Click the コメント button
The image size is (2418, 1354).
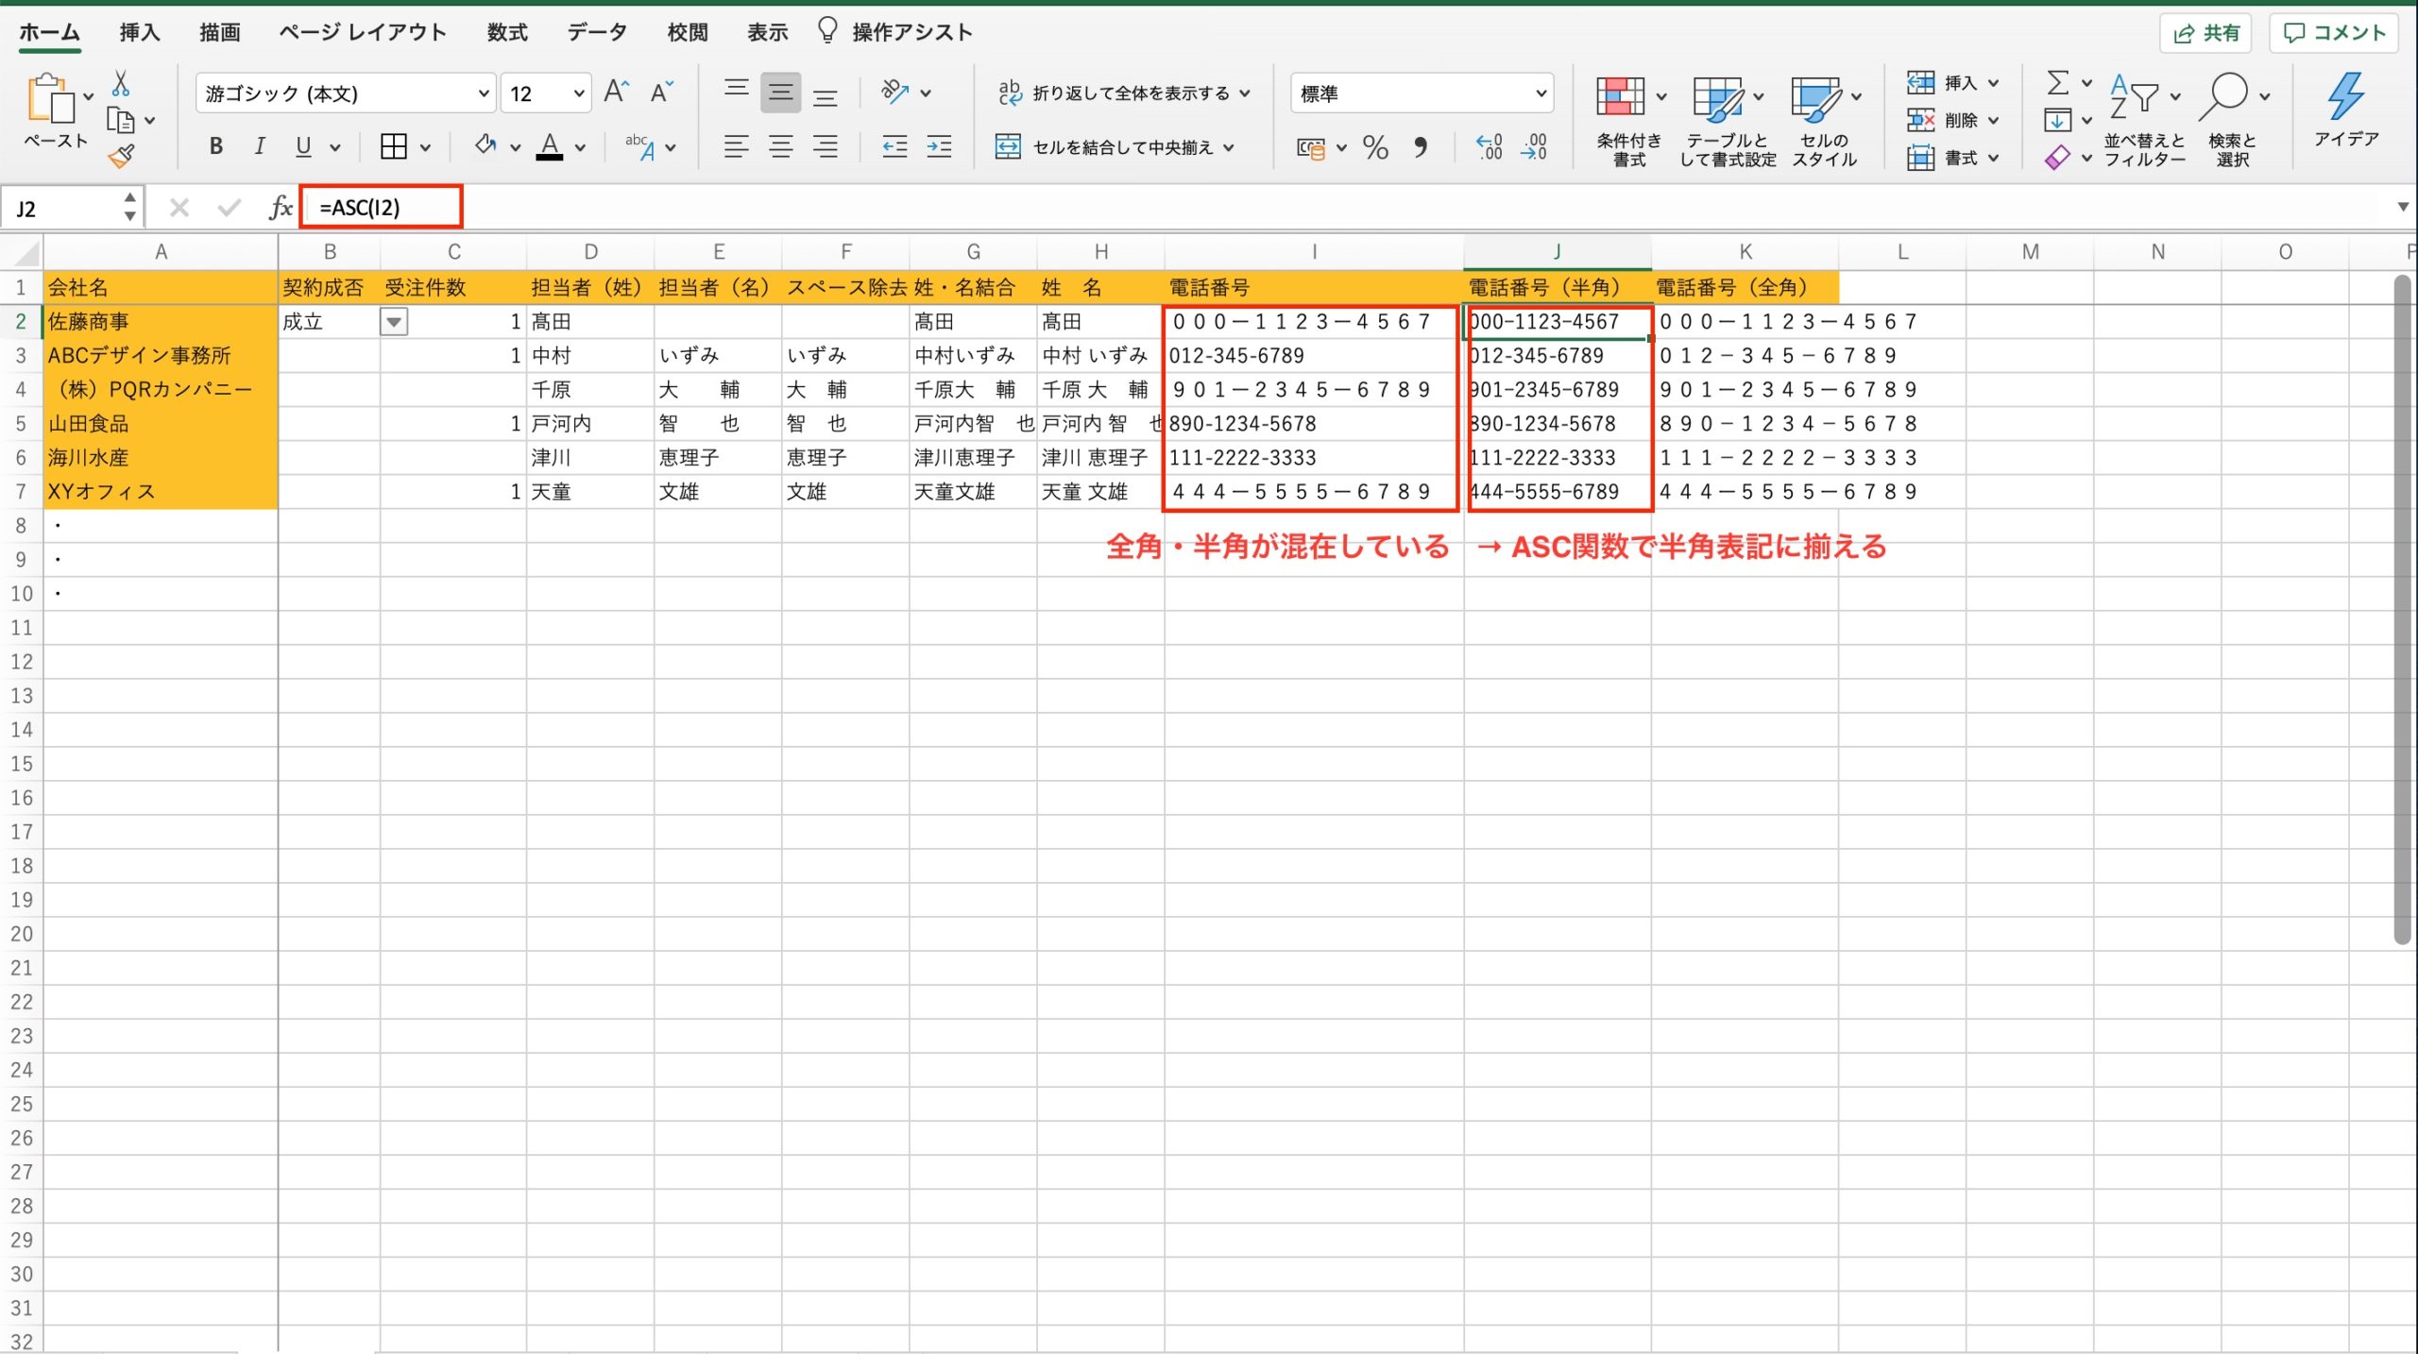(2333, 31)
